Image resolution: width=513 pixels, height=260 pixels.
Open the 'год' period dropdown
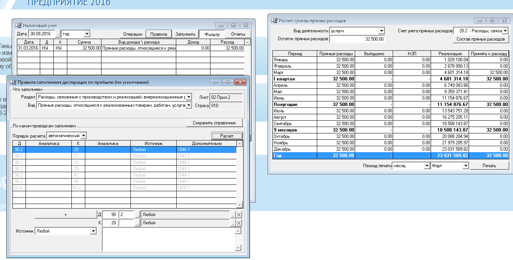coord(87,34)
